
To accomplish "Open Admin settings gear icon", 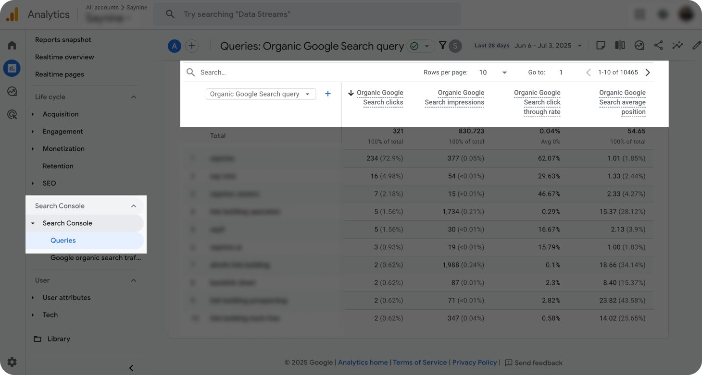I will (x=12, y=362).
